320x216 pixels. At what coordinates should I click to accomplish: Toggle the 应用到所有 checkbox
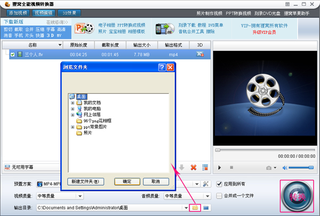219,184
